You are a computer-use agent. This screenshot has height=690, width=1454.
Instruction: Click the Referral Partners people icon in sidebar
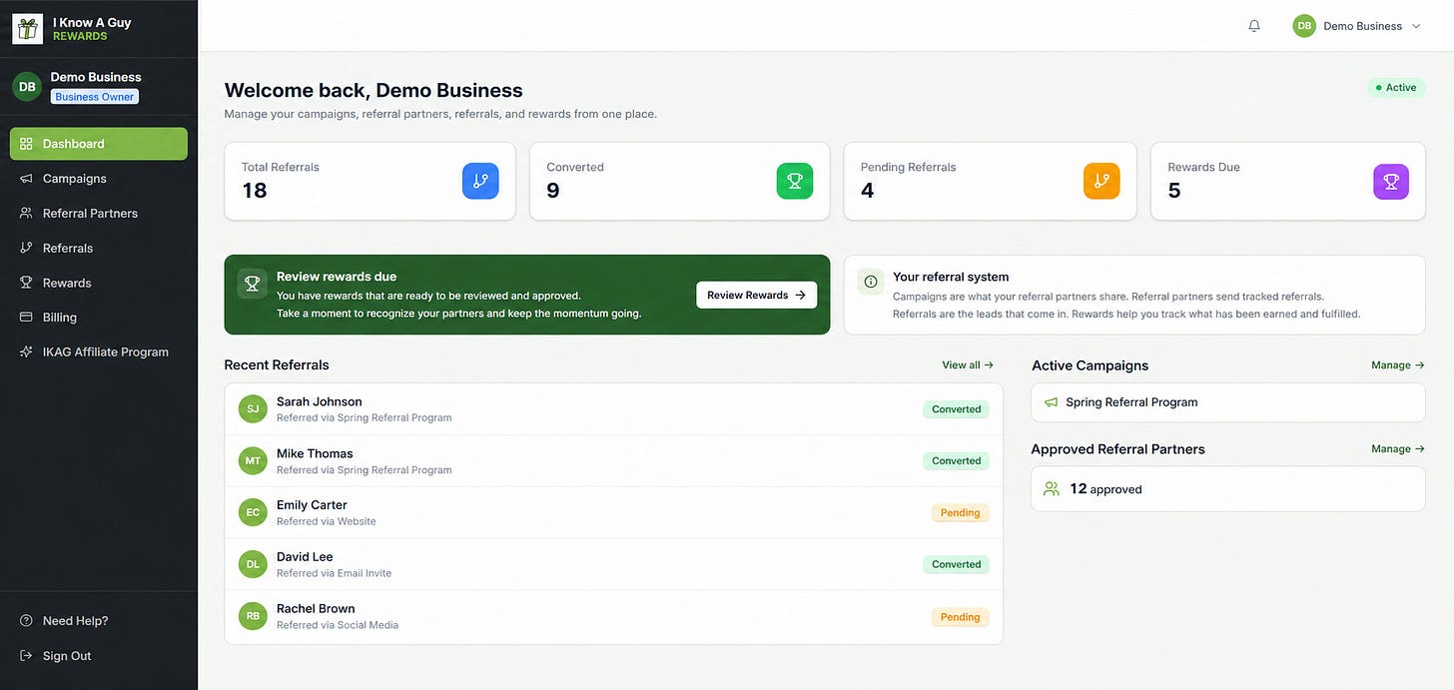(26, 214)
